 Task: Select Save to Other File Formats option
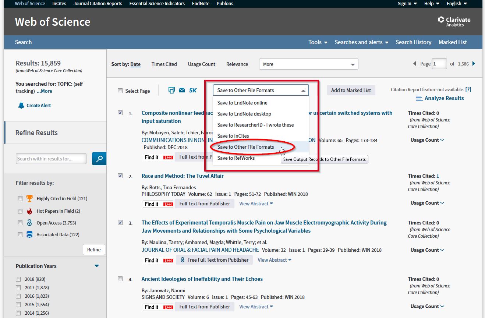pyautogui.click(x=261, y=147)
